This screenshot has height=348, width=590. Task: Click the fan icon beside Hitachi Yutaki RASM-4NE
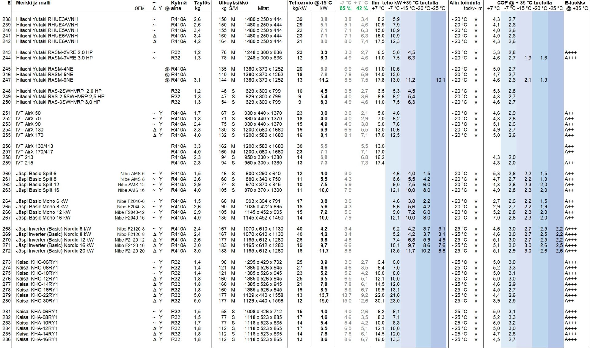167,69
